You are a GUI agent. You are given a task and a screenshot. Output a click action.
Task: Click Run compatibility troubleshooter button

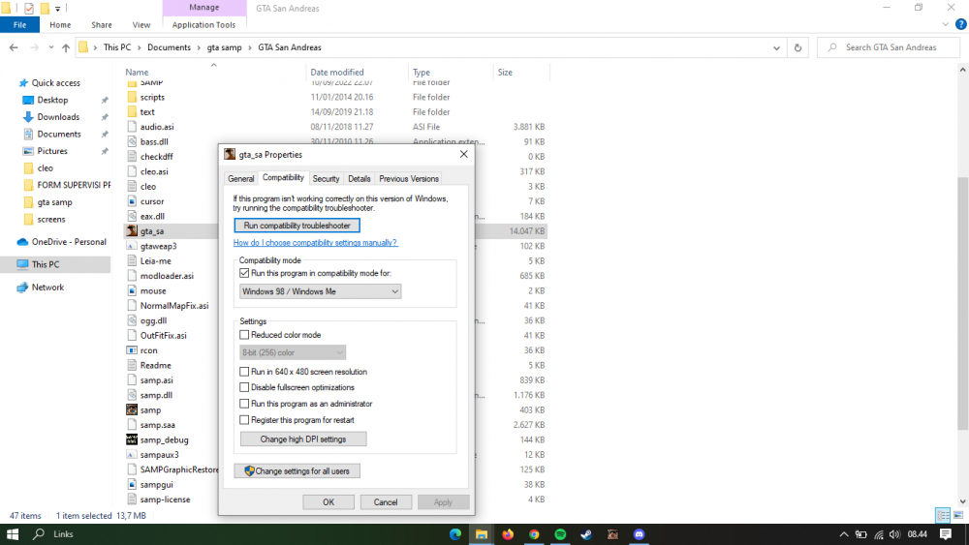[297, 226]
